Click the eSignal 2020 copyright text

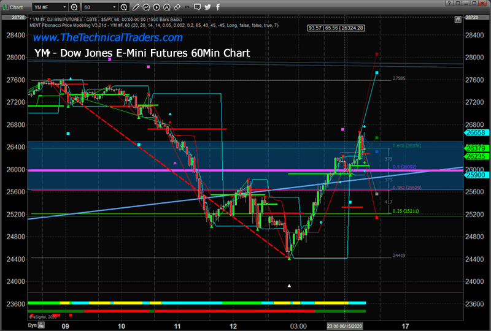(x=43, y=317)
